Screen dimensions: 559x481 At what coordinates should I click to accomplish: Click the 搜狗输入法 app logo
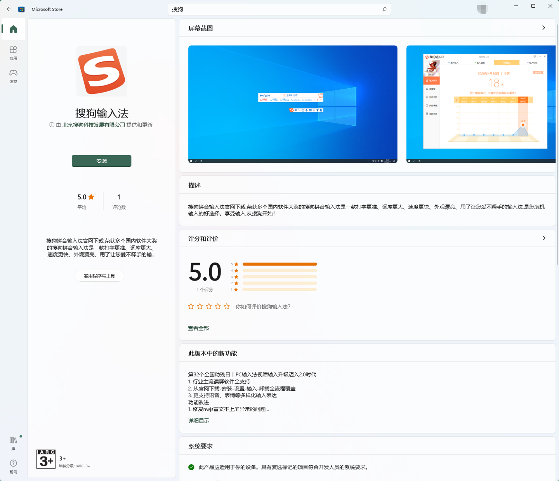click(102, 71)
